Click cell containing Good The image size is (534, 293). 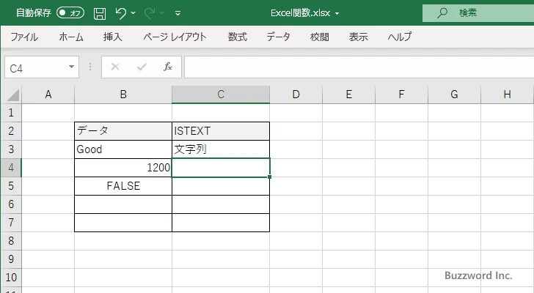click(123, 149)
